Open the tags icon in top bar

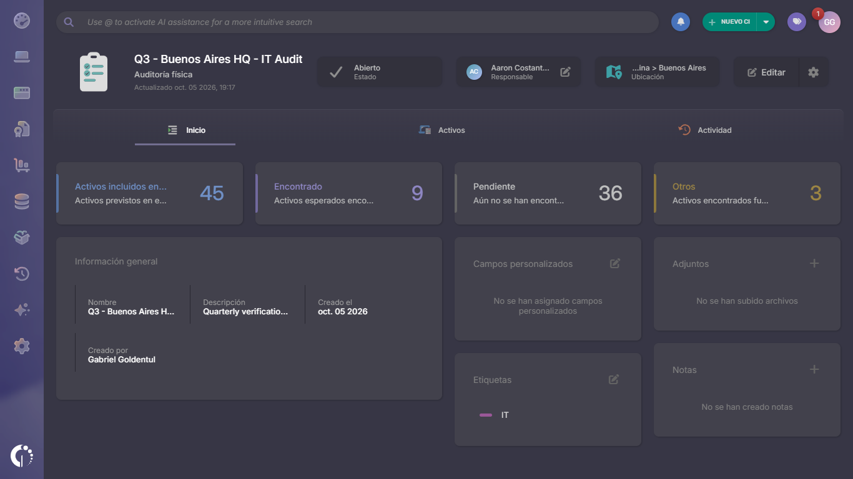pos(796,22)
